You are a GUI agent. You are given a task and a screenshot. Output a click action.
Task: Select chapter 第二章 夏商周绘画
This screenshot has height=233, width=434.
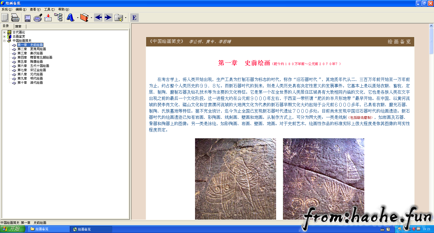pos(32,49)
